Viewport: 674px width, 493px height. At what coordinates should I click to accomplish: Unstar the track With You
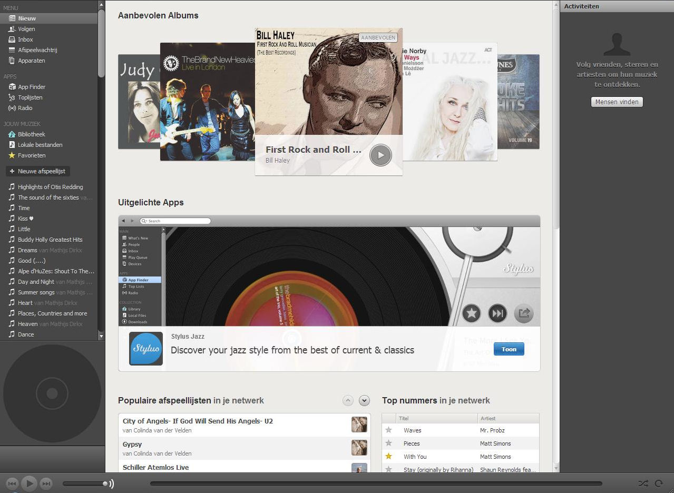pos(389,456)
